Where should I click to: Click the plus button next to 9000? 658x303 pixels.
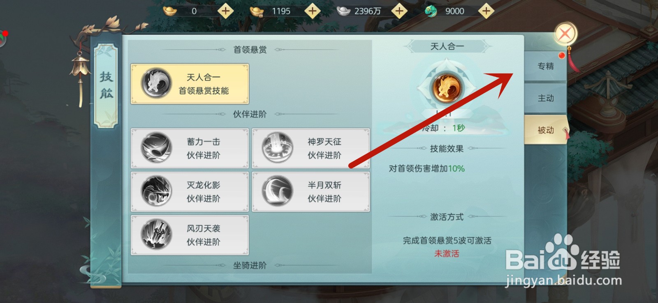pyautogui.click(x=486, y=11)
